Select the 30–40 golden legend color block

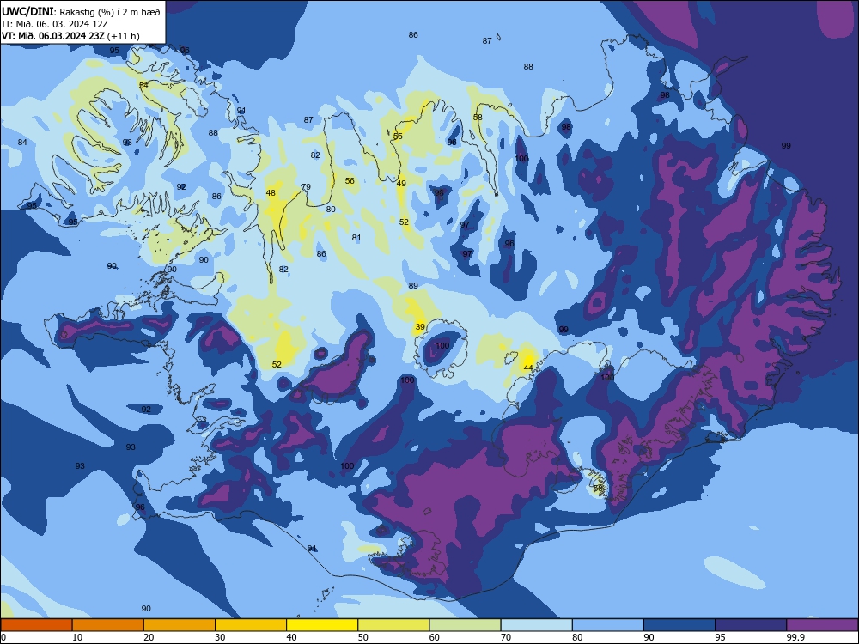coord(251,625)
